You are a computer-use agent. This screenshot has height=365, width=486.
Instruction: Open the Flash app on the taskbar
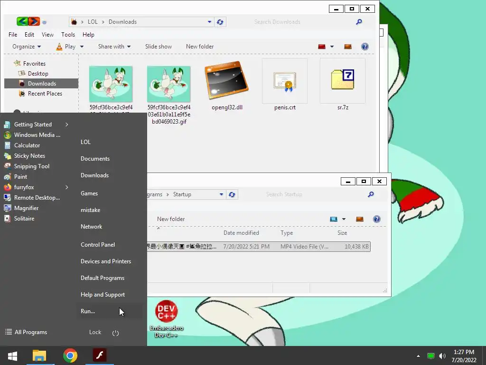(x=100, y=355)
